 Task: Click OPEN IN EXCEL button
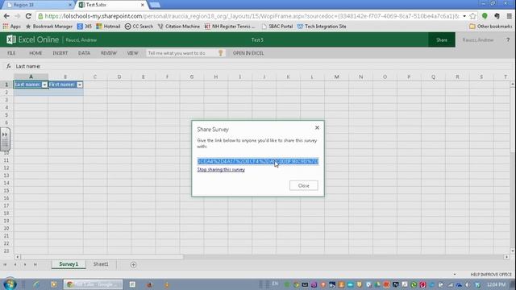[248, 53]
